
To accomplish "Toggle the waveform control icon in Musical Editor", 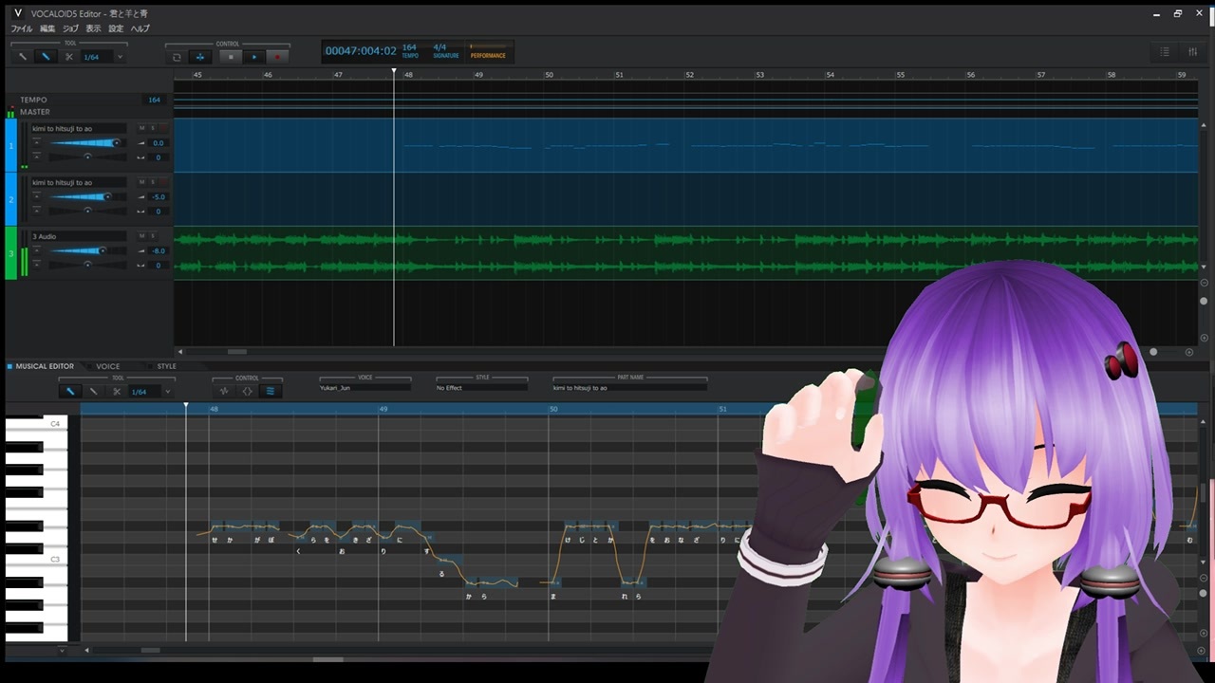I will [x=224, y=391].
